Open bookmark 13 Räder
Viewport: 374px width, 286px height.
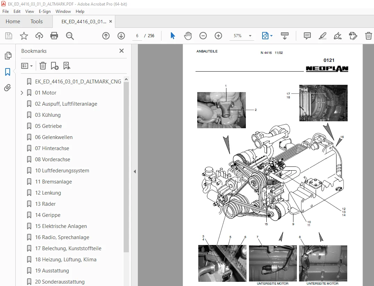(x=45, y=204)
